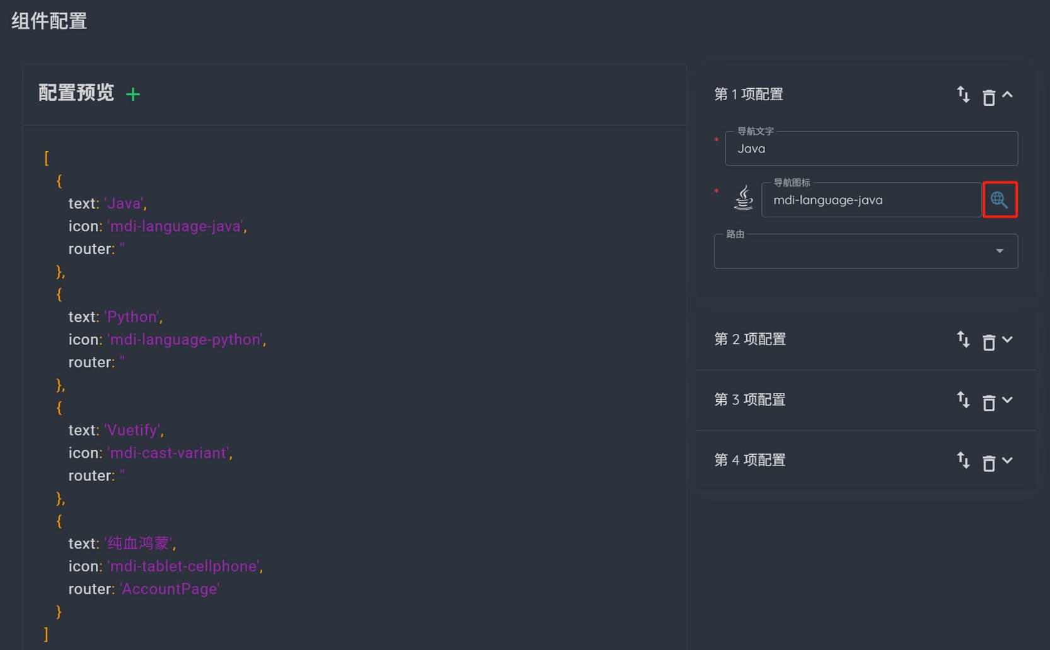Expand the 第 3 项配置 panel chevron
This screenshot has width=1050, height=650.
pyautogui.click(x=1007, y=400)
